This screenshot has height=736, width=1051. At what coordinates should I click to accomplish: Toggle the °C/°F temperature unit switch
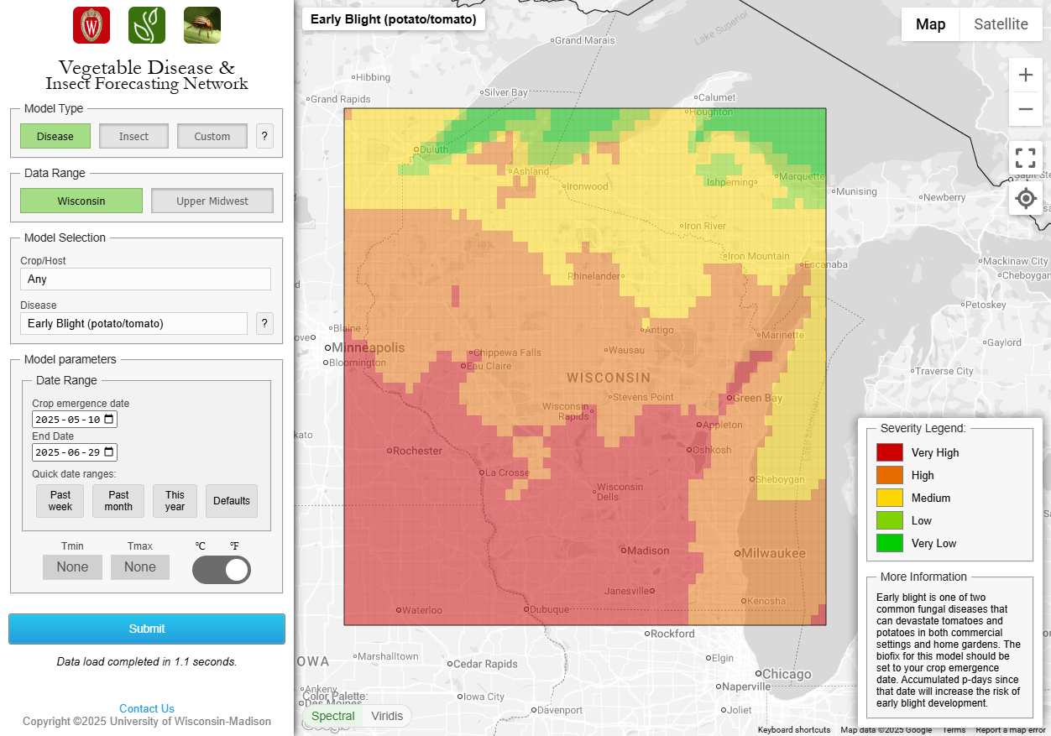[222, 570]
